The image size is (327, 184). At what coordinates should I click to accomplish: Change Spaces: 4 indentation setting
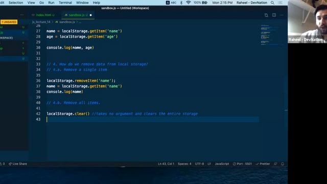click(184, 164)
